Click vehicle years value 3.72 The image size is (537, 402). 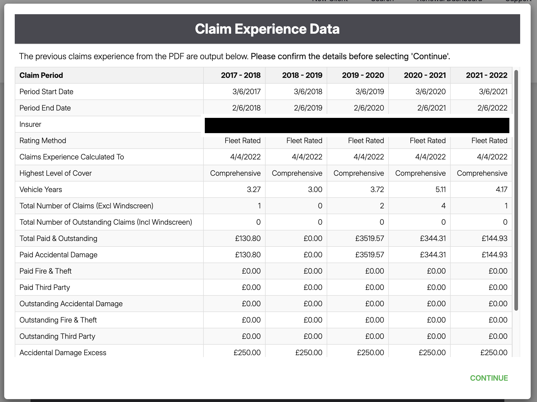[x=377, y=189]
